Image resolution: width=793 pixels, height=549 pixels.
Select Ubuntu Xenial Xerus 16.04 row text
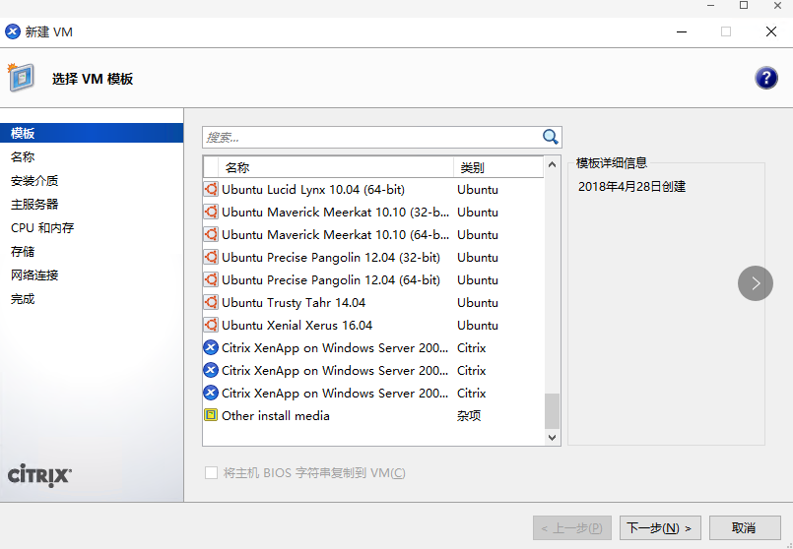(297, 325)
